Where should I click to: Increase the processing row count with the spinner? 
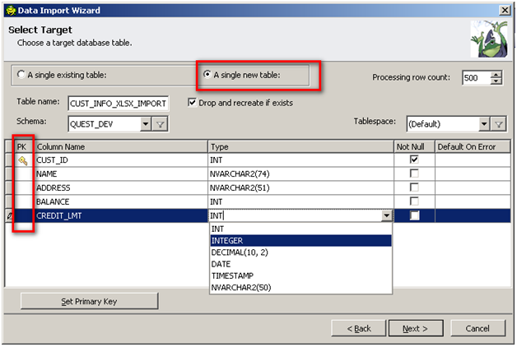tap(496, 74)
